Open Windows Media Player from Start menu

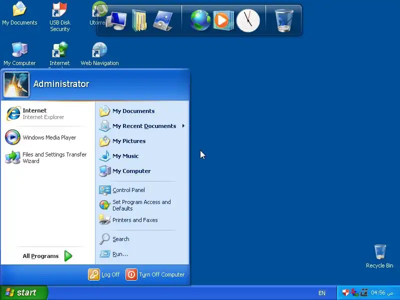(x=47, y=137)
